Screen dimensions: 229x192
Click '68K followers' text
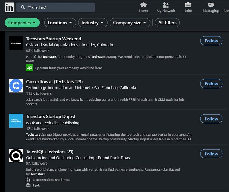pos(38,50)
